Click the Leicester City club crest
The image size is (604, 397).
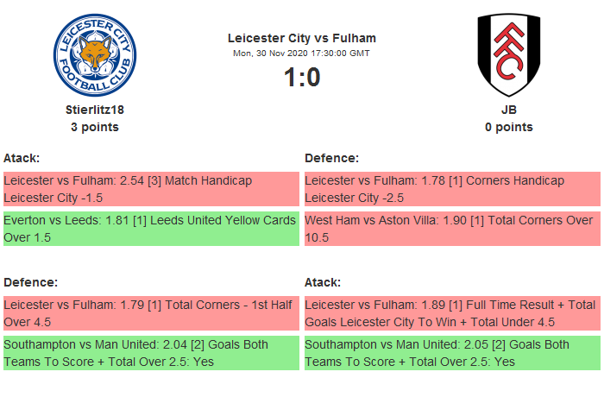coord(95,54)
